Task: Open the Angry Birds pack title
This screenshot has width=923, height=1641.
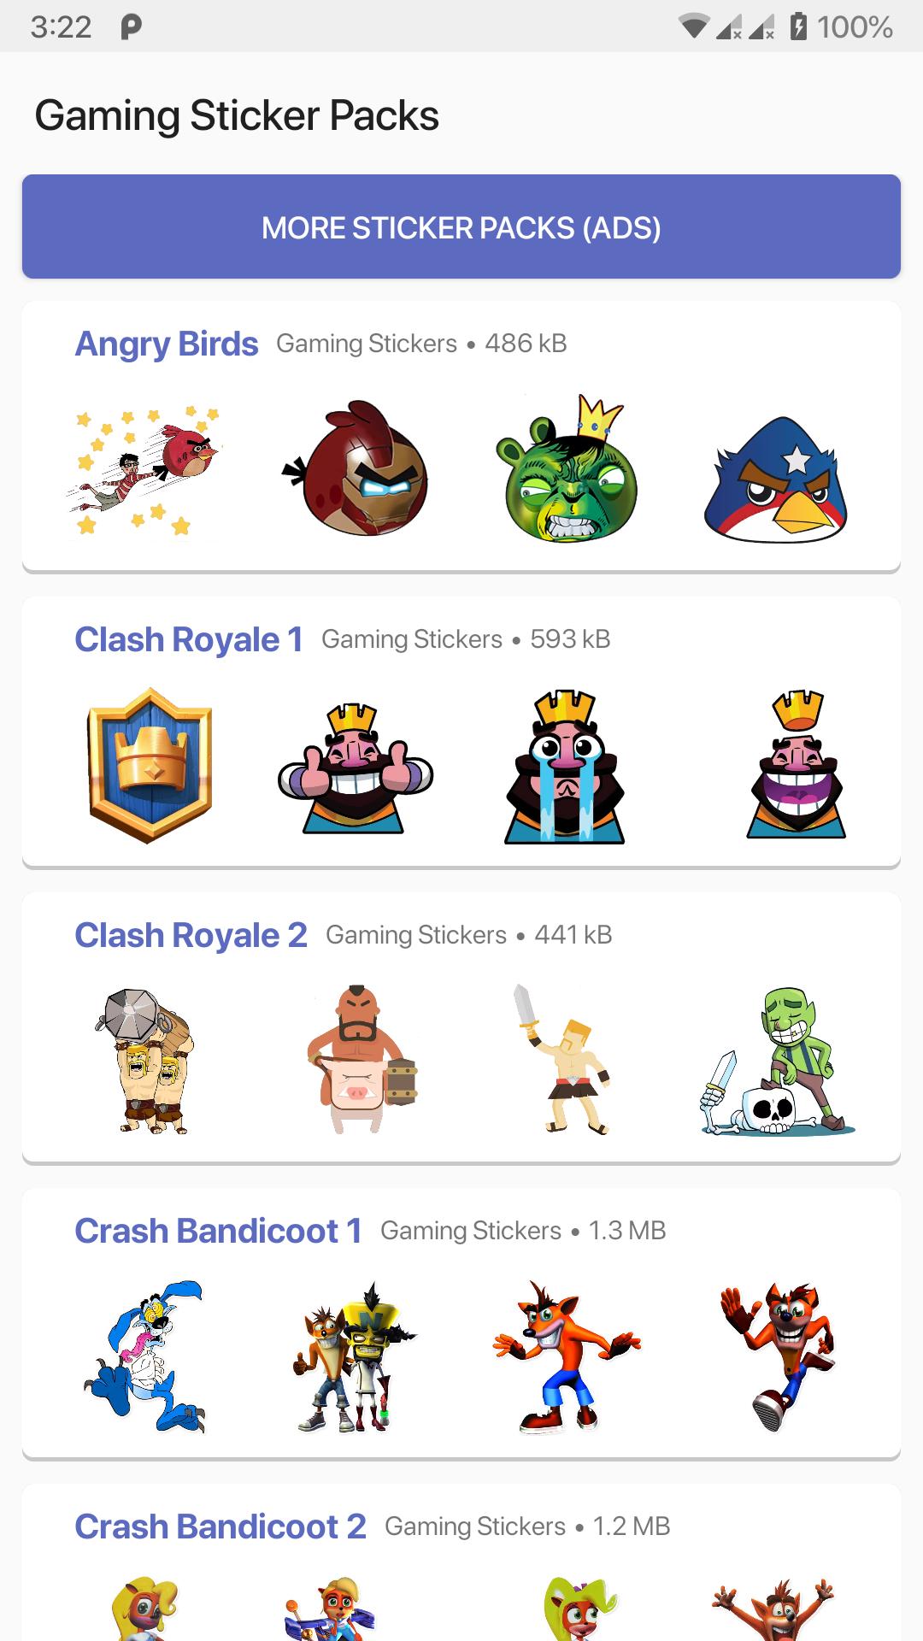Action: pyautogui.click(x=167, y=344)
